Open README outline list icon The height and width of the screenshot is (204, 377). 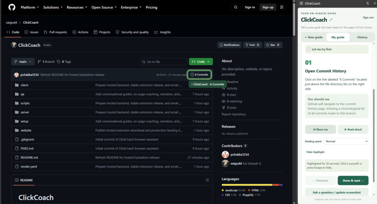207,180
